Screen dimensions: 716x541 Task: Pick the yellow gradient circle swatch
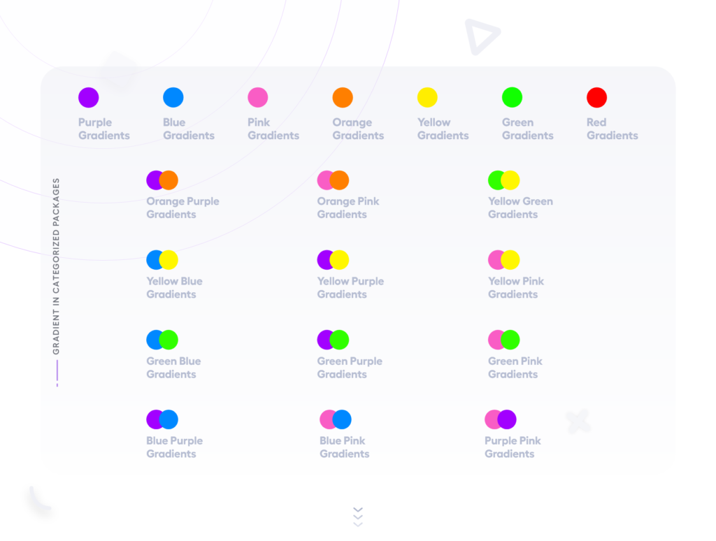(x=427, y=97)
